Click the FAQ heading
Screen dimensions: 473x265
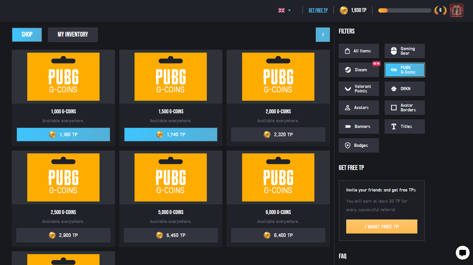[x=342, y=256]
